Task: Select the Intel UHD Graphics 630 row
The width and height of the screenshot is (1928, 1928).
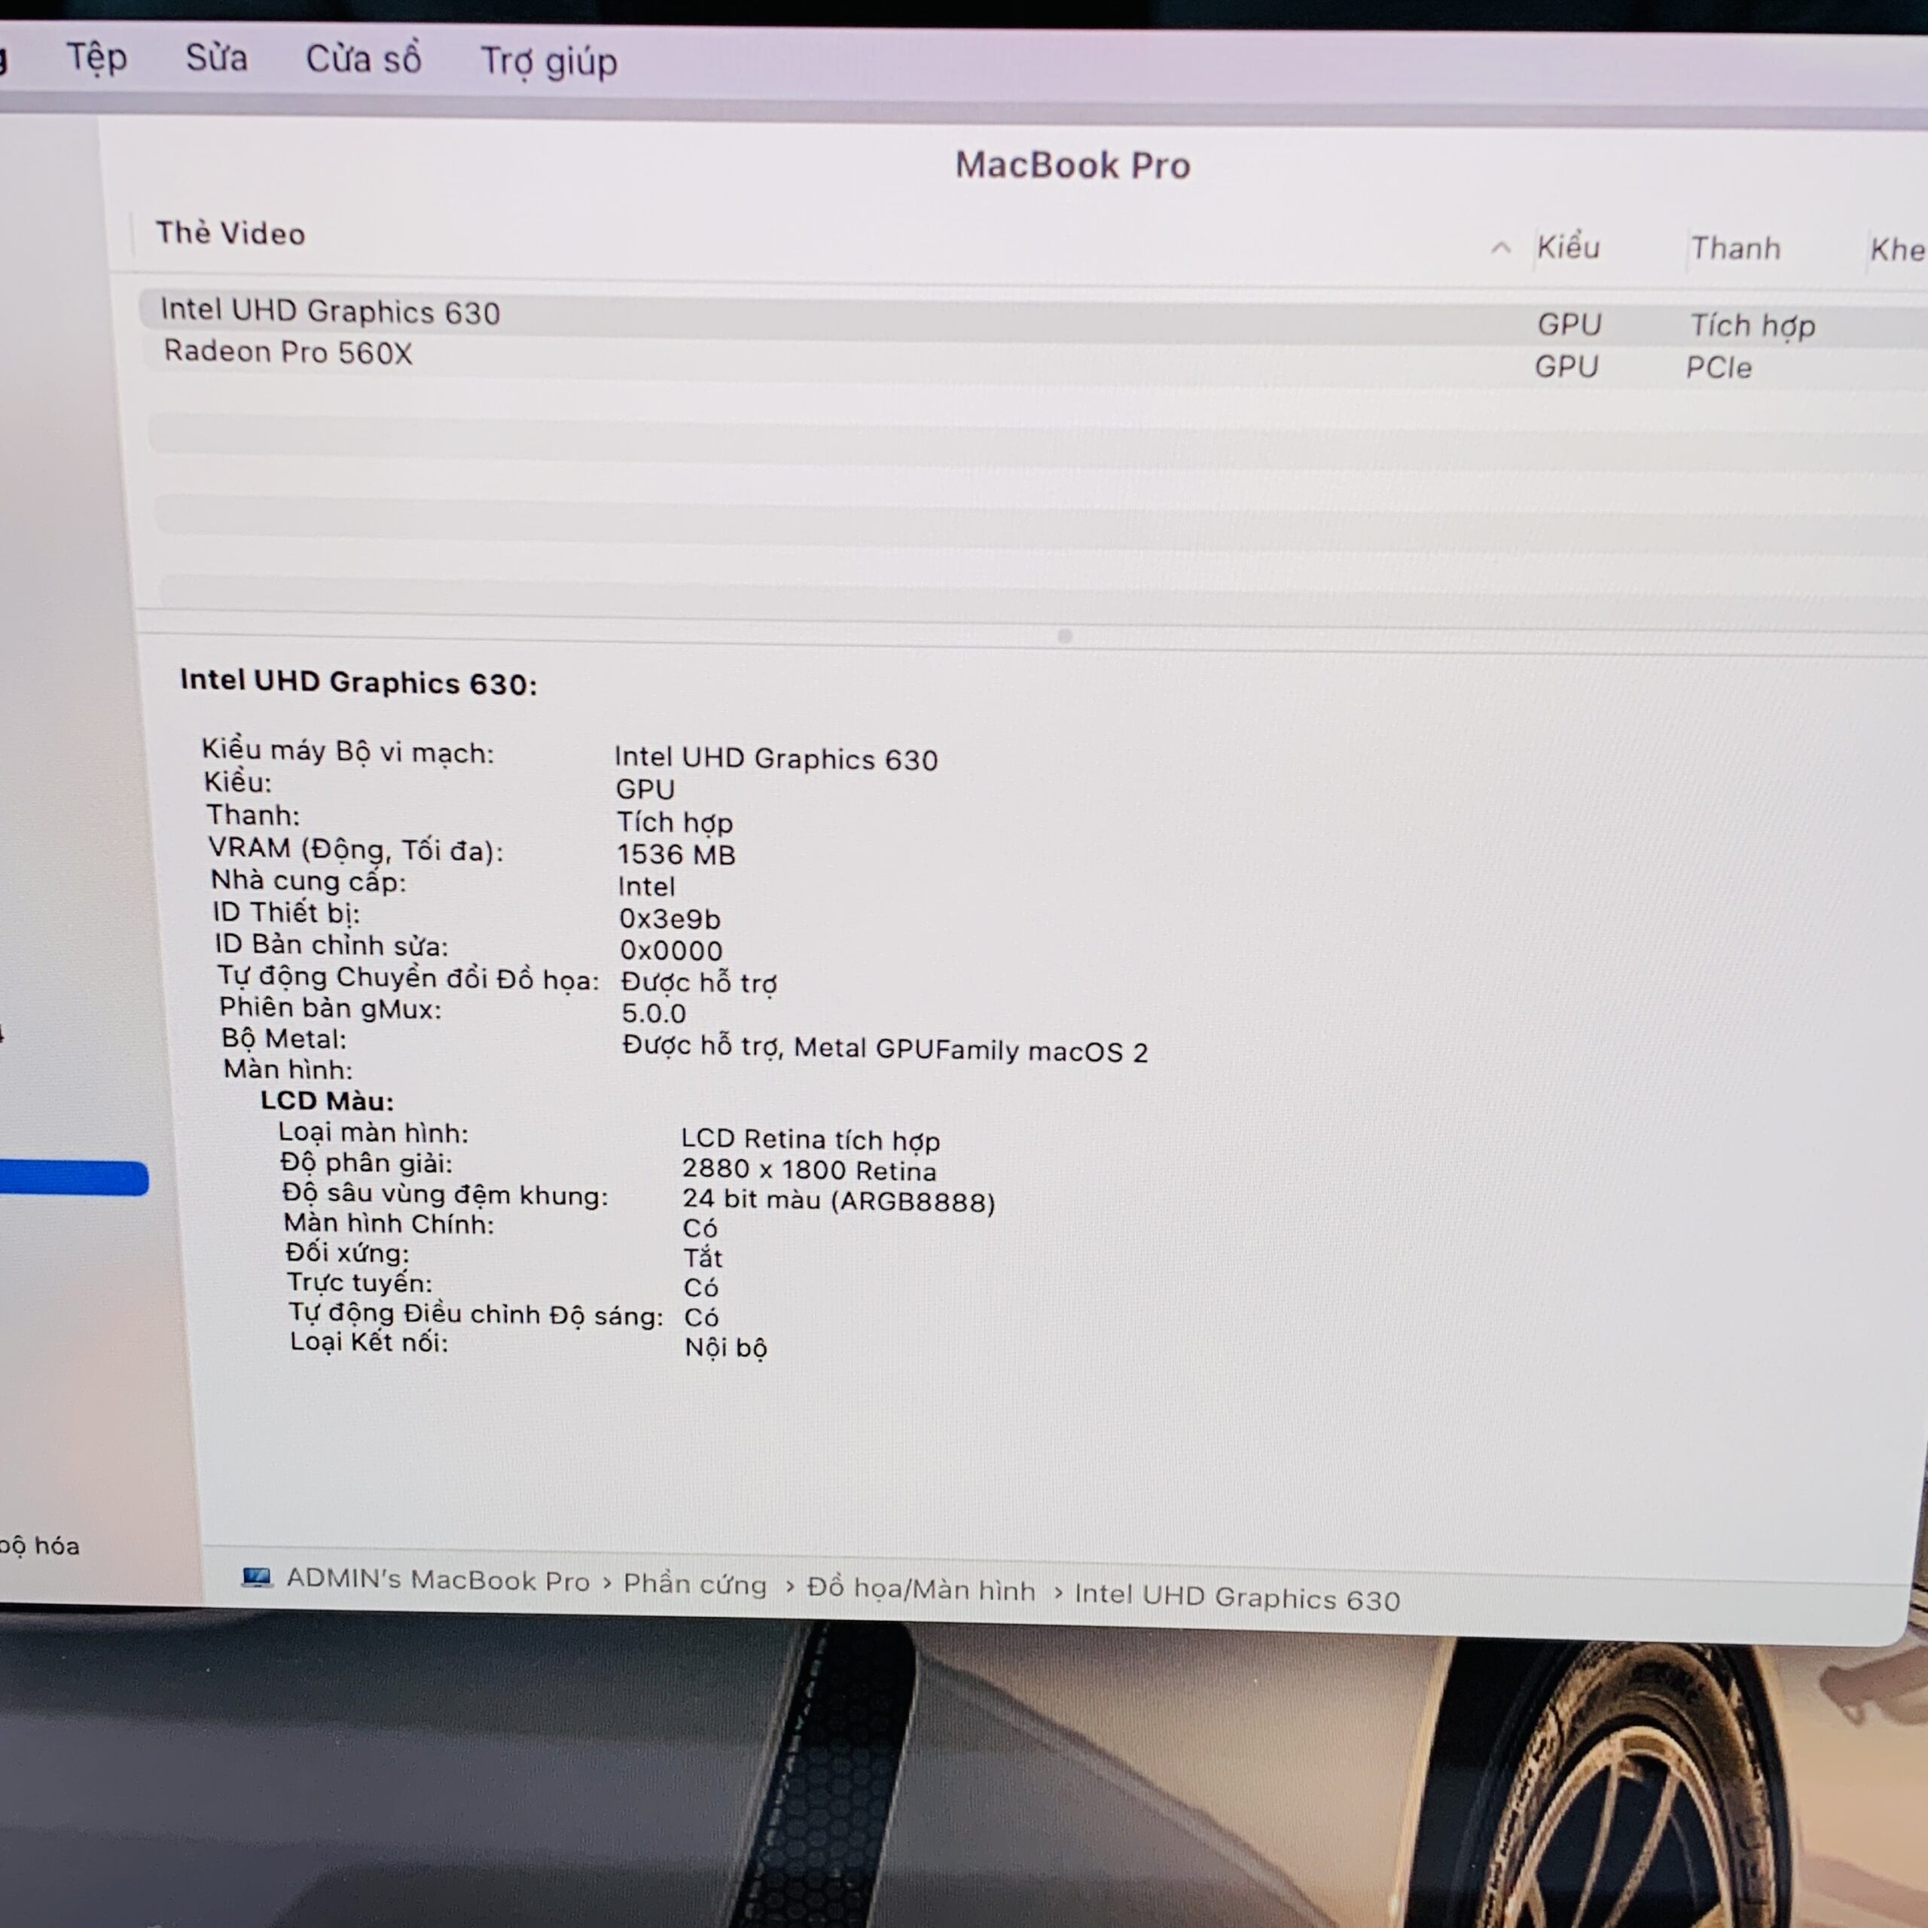Action: 1033,319
